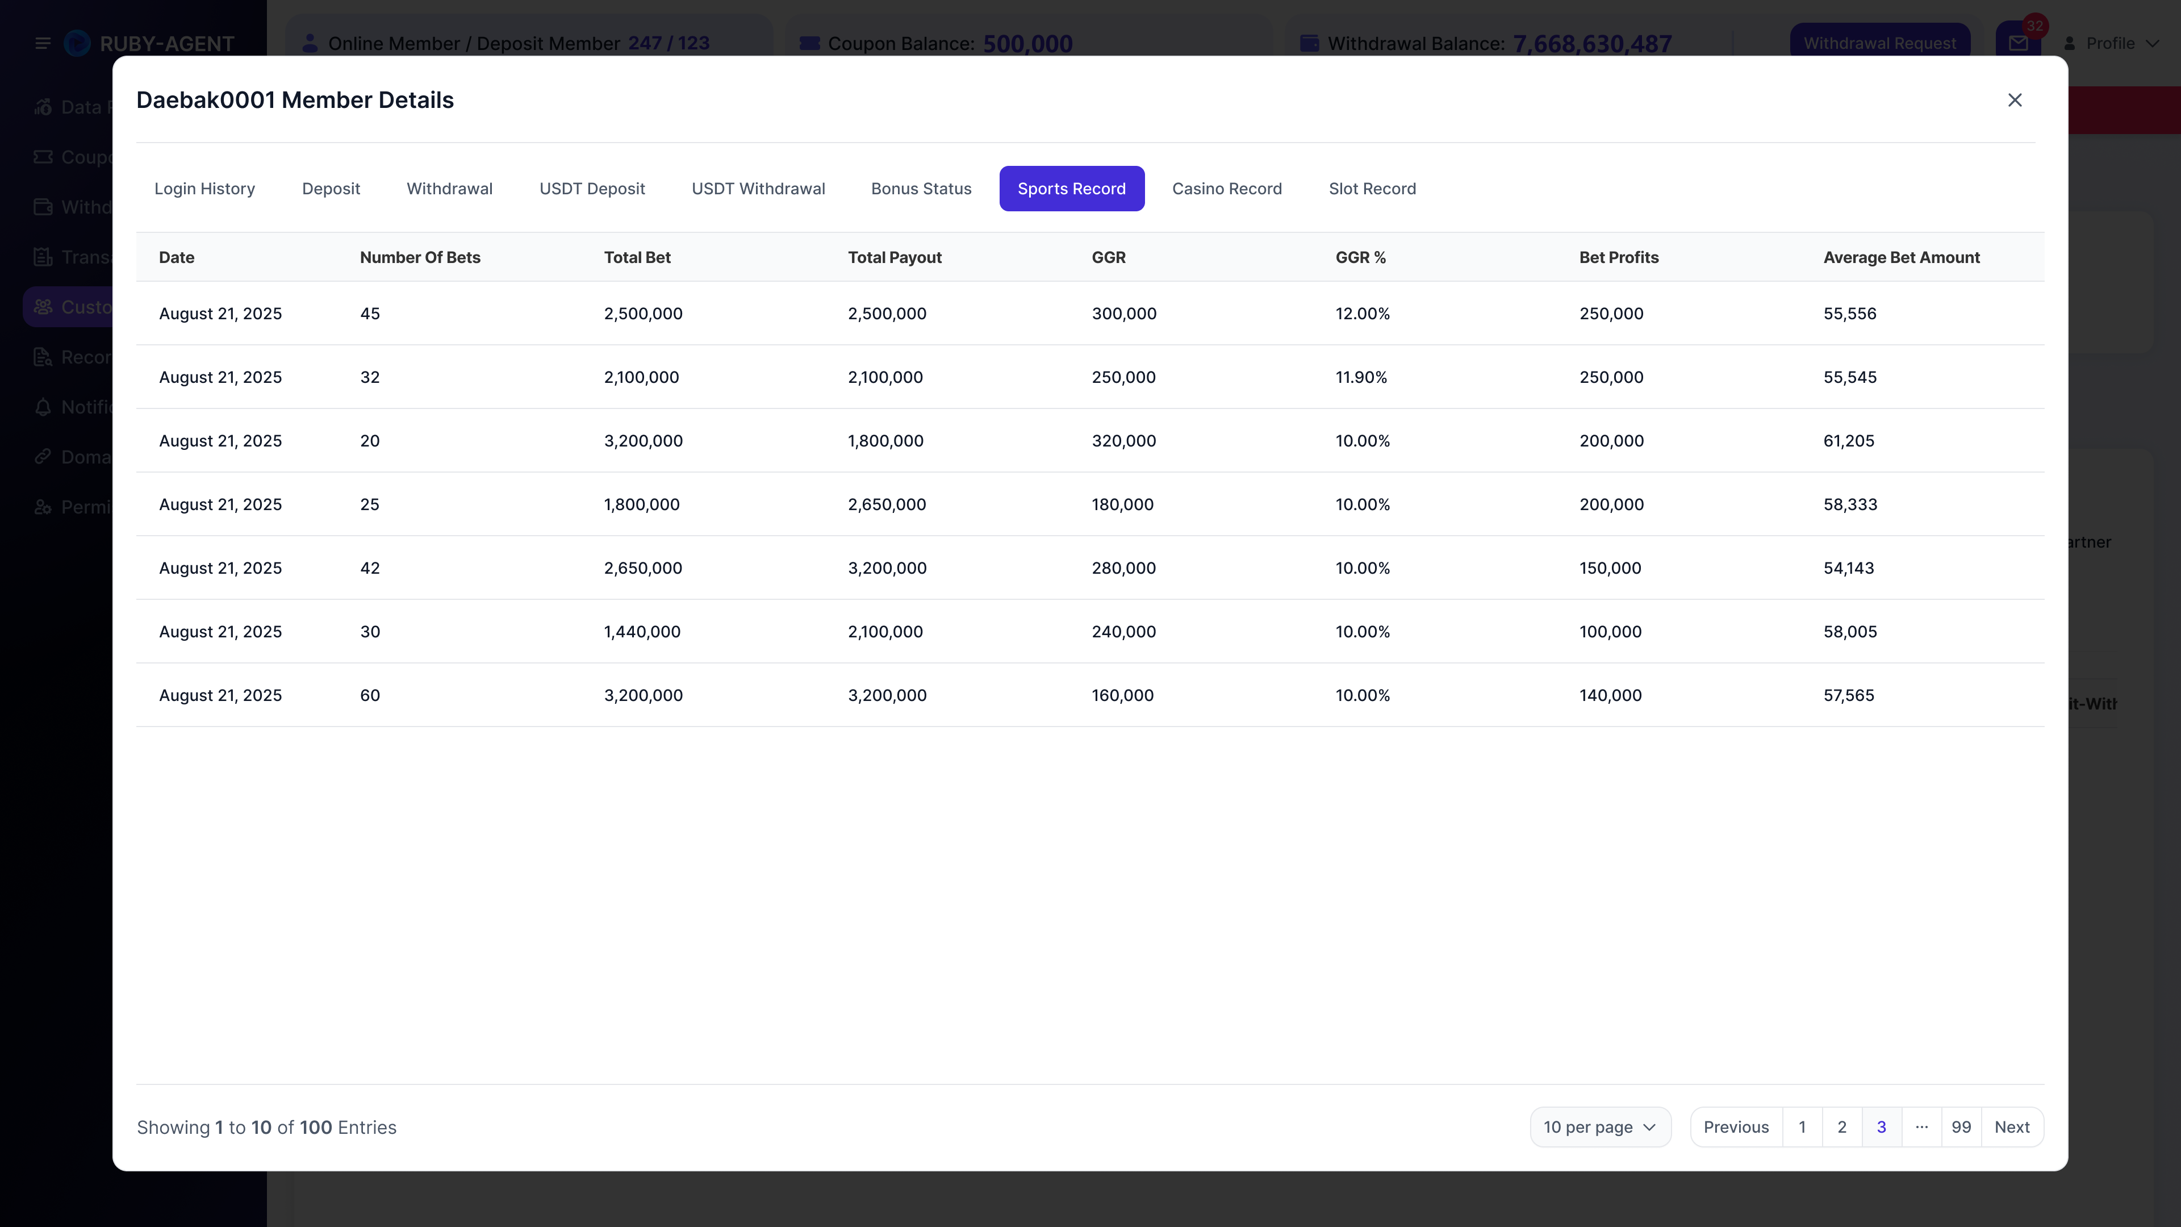Click the 12.00% GGR cell
Screen dimensions: 2181x1227
coord(1363,314)
